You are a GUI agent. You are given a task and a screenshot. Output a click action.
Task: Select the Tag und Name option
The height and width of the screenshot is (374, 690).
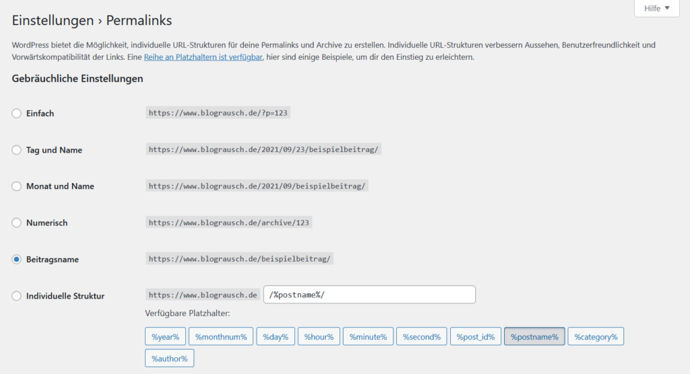pyautogui.click(x=16, y=150)
